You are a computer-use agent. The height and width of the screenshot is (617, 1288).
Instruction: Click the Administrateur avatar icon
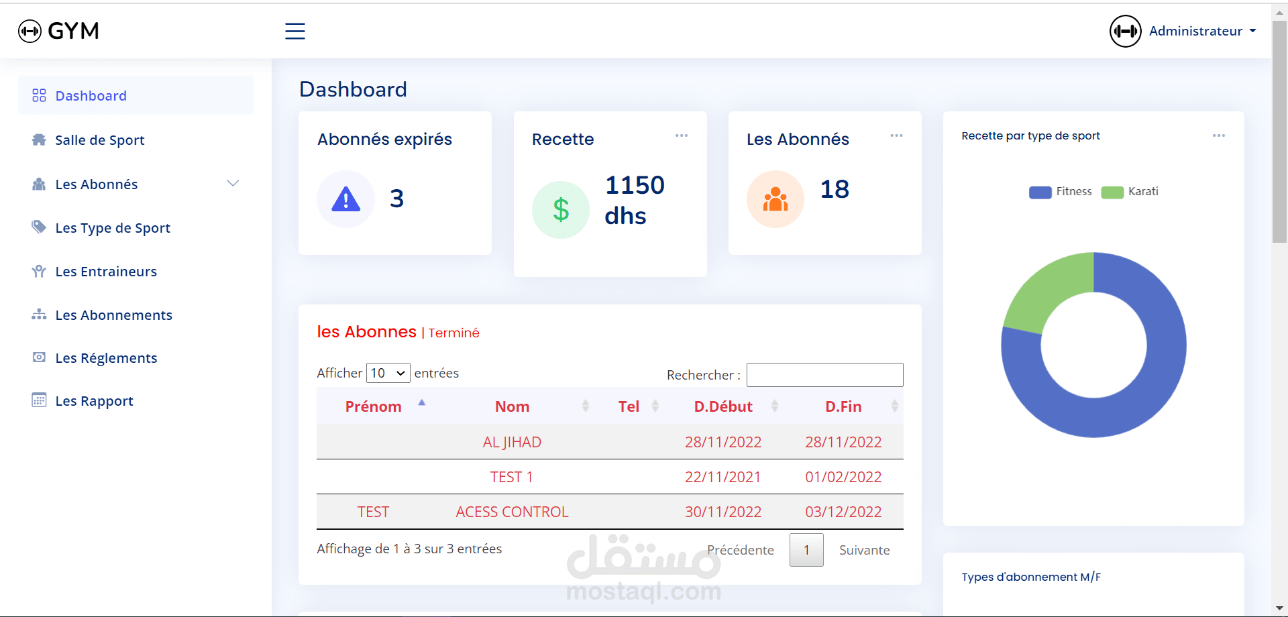[1125, 31]
